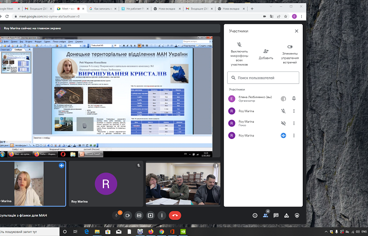Screen dimensions: 368x236
Task: Toggle captions in the meeting bar
Action: pos(139,215)
